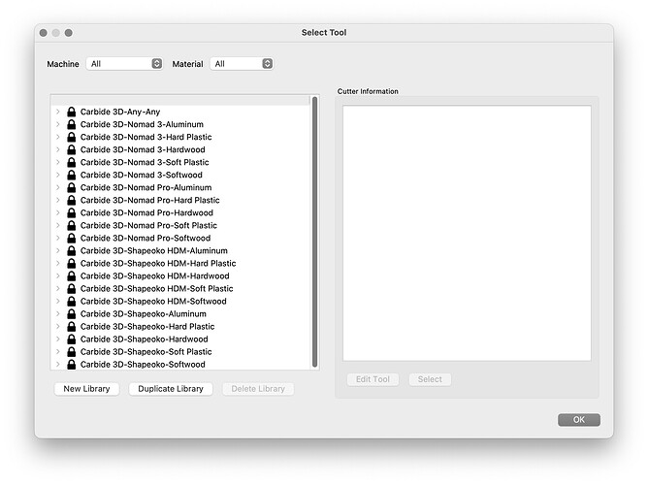Select Carbide 3D-Nomad Pro-Hard Plastic row text

149,200
